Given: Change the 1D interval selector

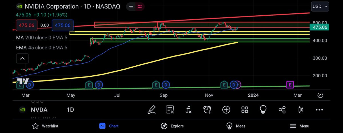Looking at the screenshot, I should (70, 110).
